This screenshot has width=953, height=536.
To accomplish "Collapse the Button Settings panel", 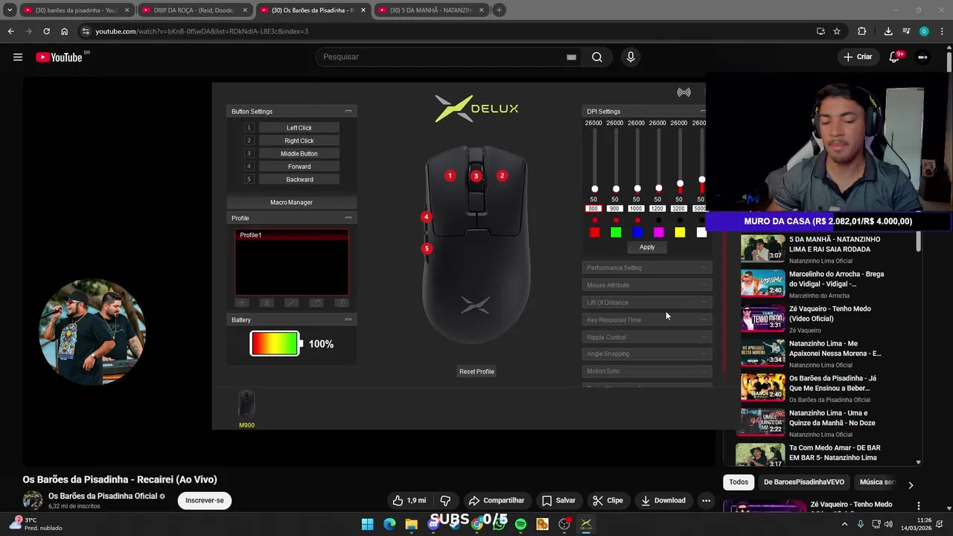I will coord(348,111).
